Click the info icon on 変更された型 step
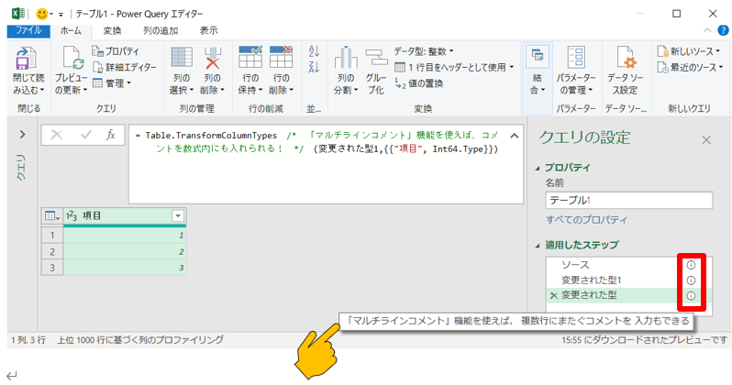 coord(691,295)
